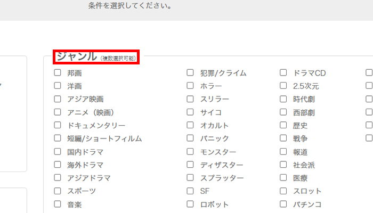This screenshot has width=373, height=213.
Task: Check the 邦画 genre checkbox
Action: click(58, 72)
